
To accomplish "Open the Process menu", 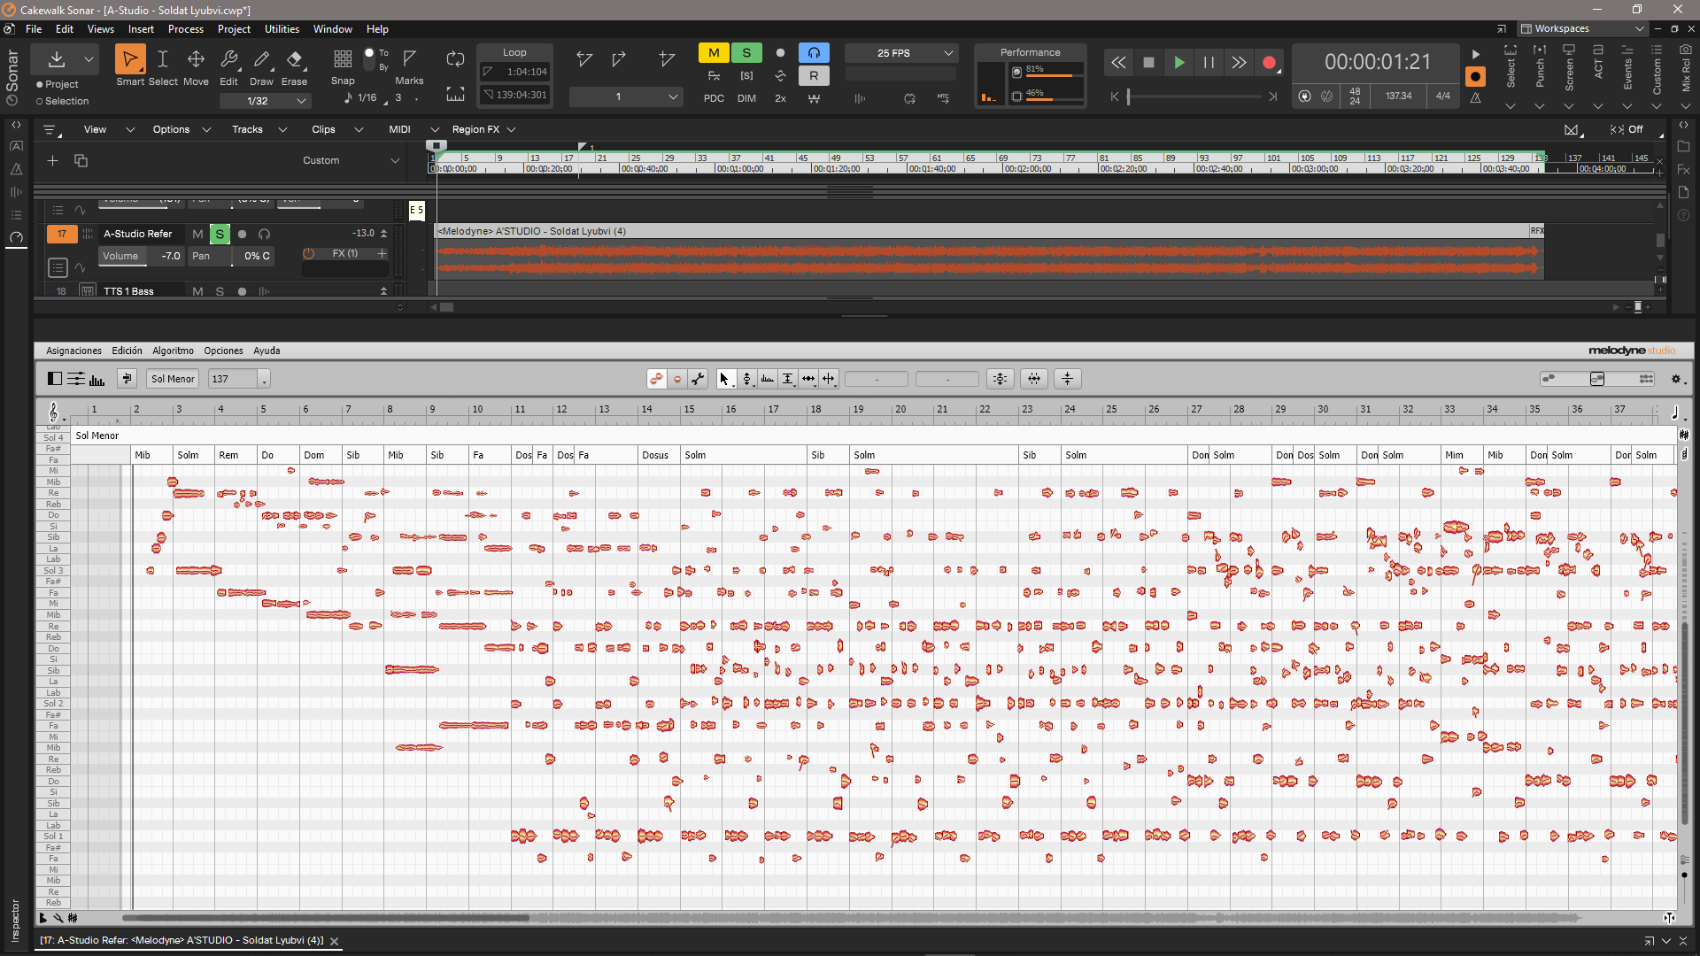I will [x=185, y=29].
